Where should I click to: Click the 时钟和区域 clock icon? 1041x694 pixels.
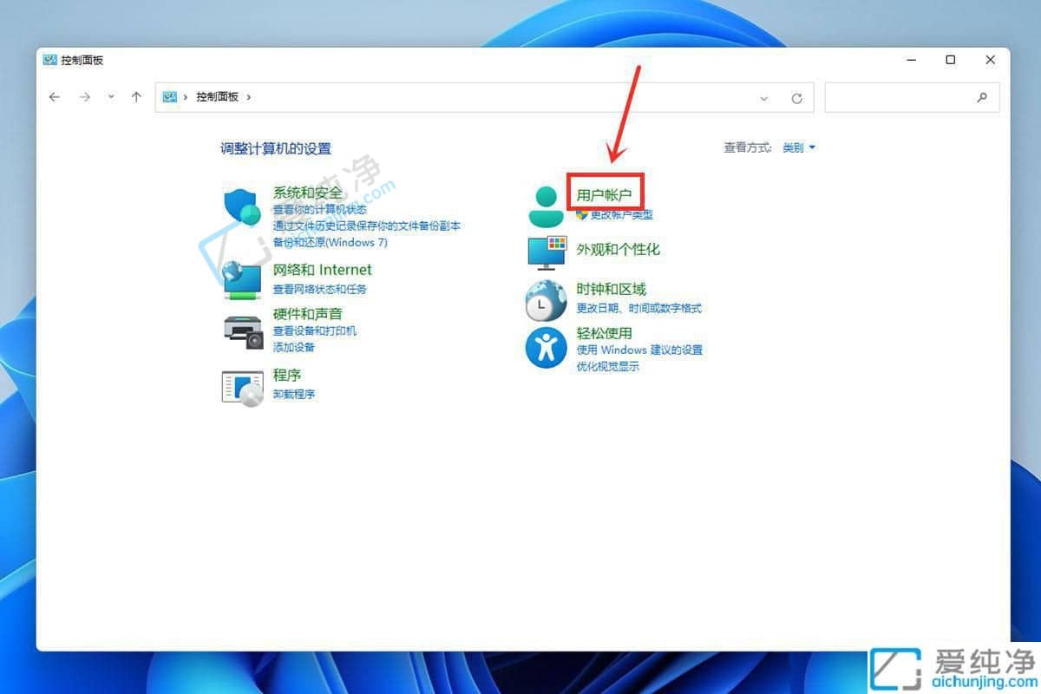(545, 298)
